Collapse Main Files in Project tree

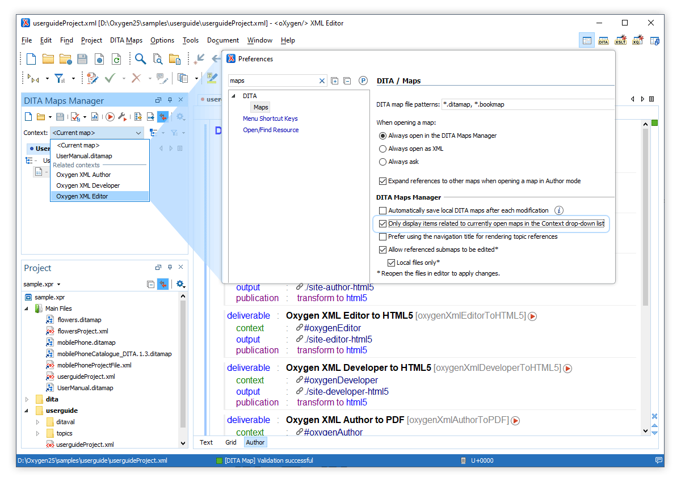26,308
